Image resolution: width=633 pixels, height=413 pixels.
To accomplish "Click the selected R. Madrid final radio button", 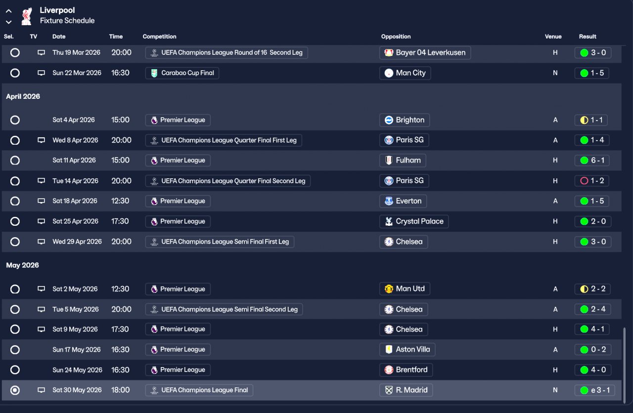I will tap(15, 390).
